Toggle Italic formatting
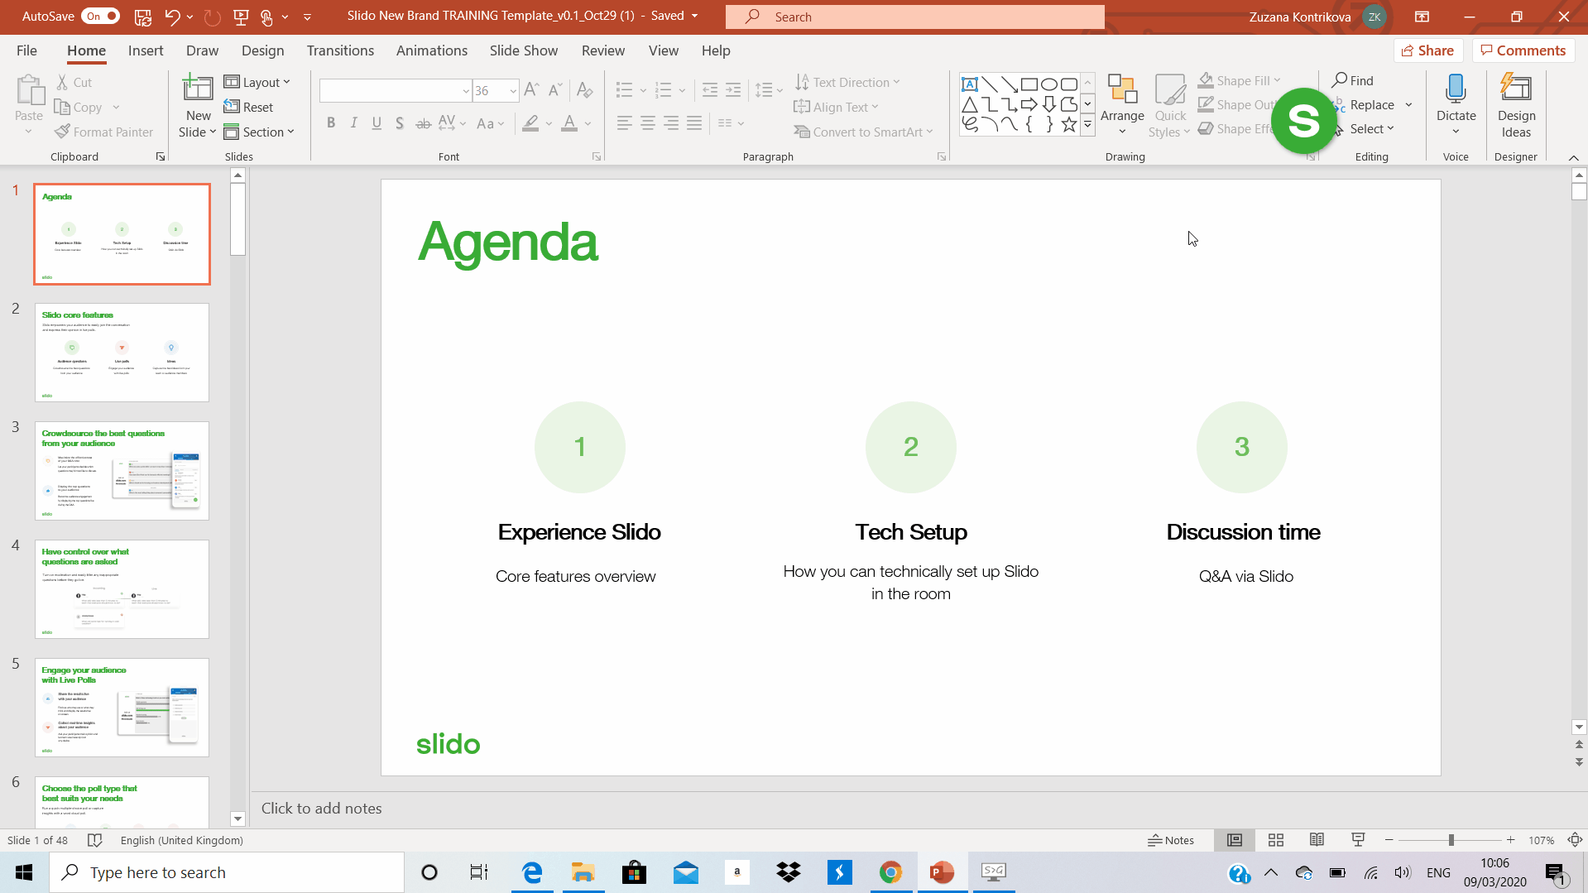Screen dimensions: 1588x893 (354, 123)
